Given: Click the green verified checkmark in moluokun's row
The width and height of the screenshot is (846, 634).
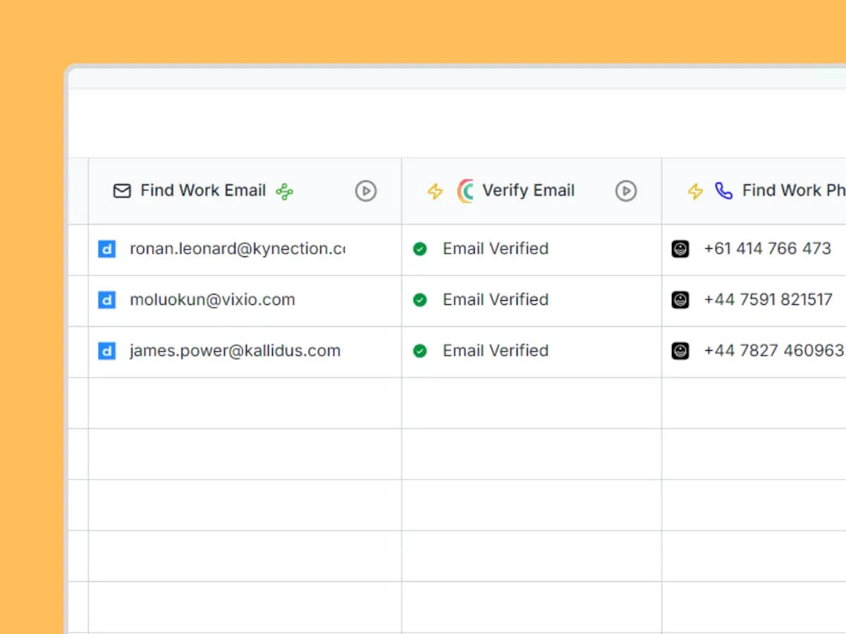Looking at the screenshot, I should click(420, 299).
